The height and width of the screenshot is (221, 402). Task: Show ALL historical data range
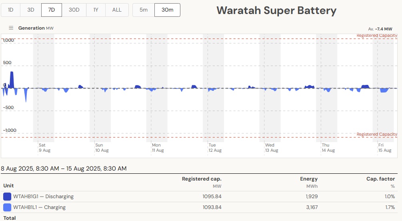pyautogui.click(x=117, y=10)
